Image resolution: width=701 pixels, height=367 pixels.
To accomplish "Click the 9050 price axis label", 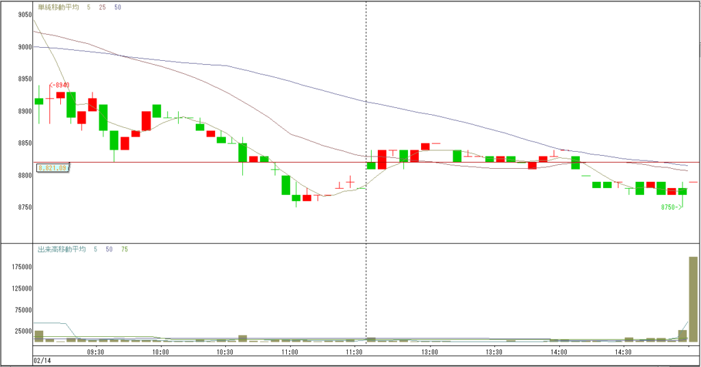I will pyautogui.click(x=25, y=15).
